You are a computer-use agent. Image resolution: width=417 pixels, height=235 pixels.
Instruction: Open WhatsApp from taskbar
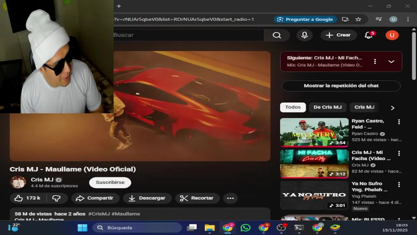pyautogui.click(x=245, y=227)
